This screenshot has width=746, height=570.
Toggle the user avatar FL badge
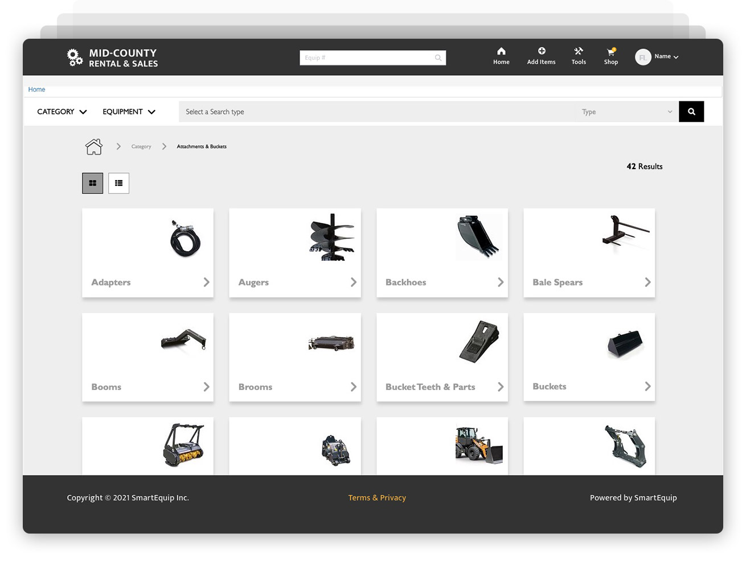[x=642, y=56]
